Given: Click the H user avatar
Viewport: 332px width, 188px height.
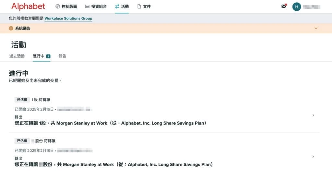Looking at the screenshot, I should point(296,7).
